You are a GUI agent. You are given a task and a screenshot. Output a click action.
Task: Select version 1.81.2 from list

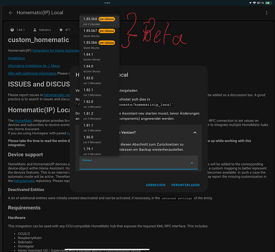[x=99, y=116]
